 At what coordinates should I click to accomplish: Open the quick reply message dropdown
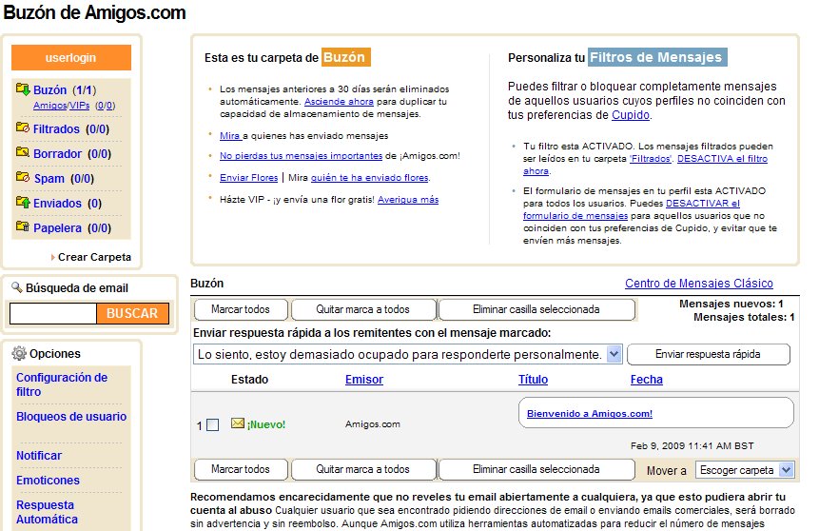tap(614, 354)
